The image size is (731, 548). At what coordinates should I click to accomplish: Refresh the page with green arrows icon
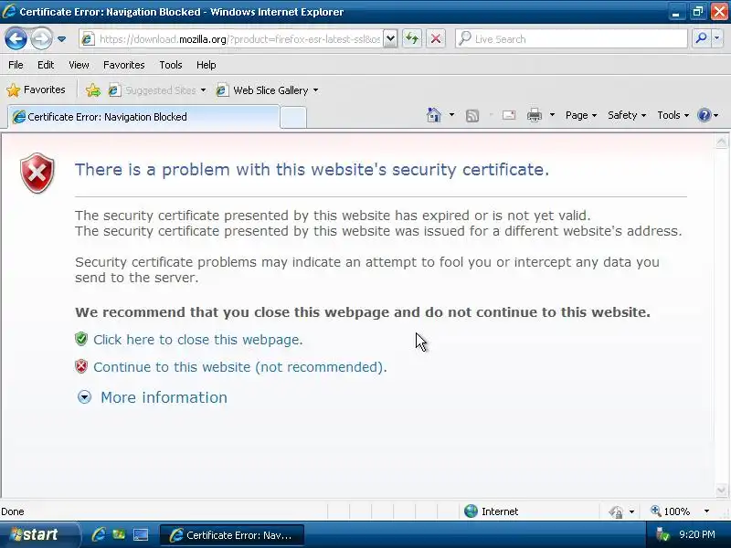coord(412,38)
